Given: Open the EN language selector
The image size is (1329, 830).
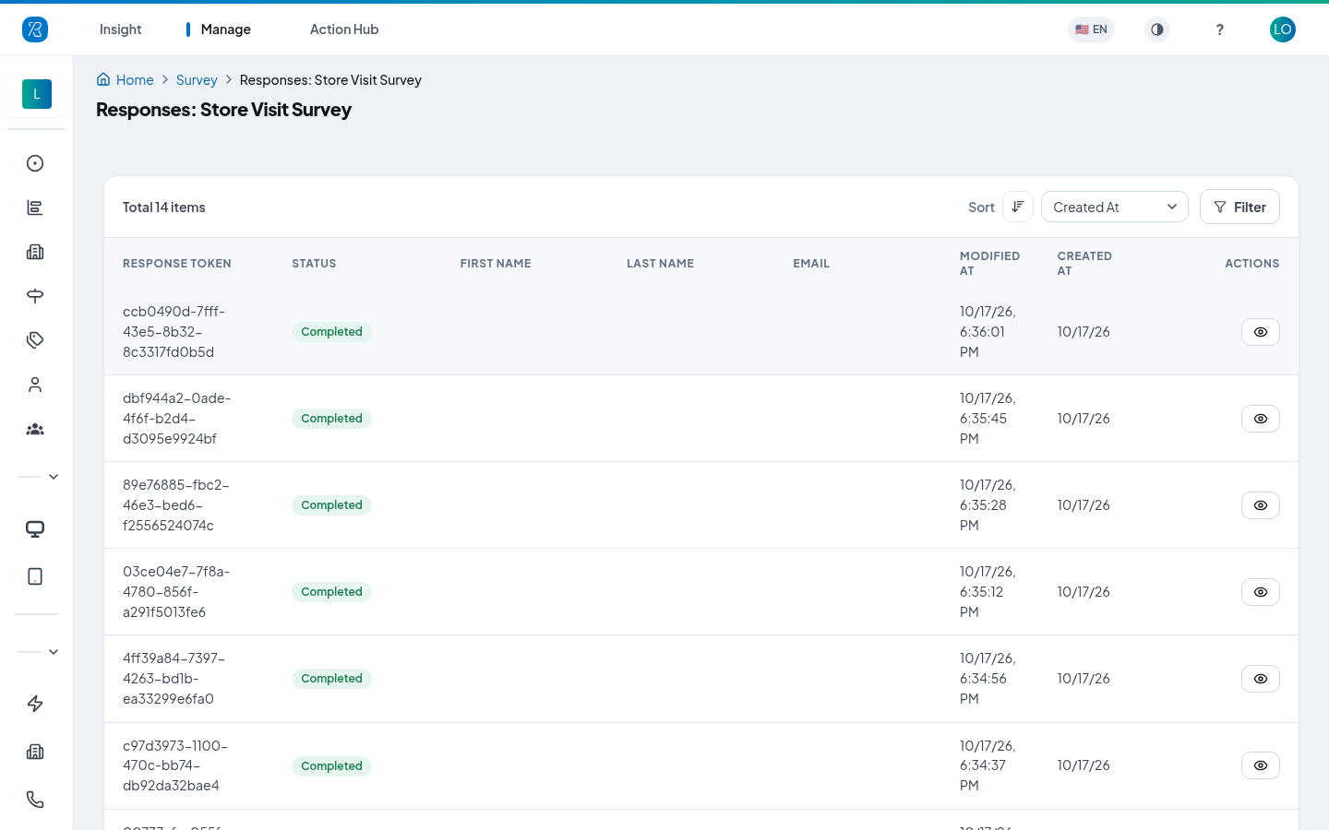Looking at the screenshot, I should coord(1091,30).
